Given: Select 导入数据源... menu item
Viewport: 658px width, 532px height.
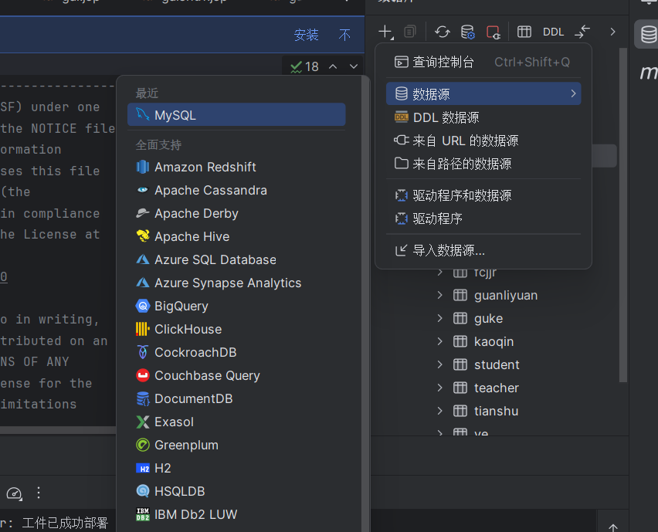Looking at the screenshot, I should [483, 250].
